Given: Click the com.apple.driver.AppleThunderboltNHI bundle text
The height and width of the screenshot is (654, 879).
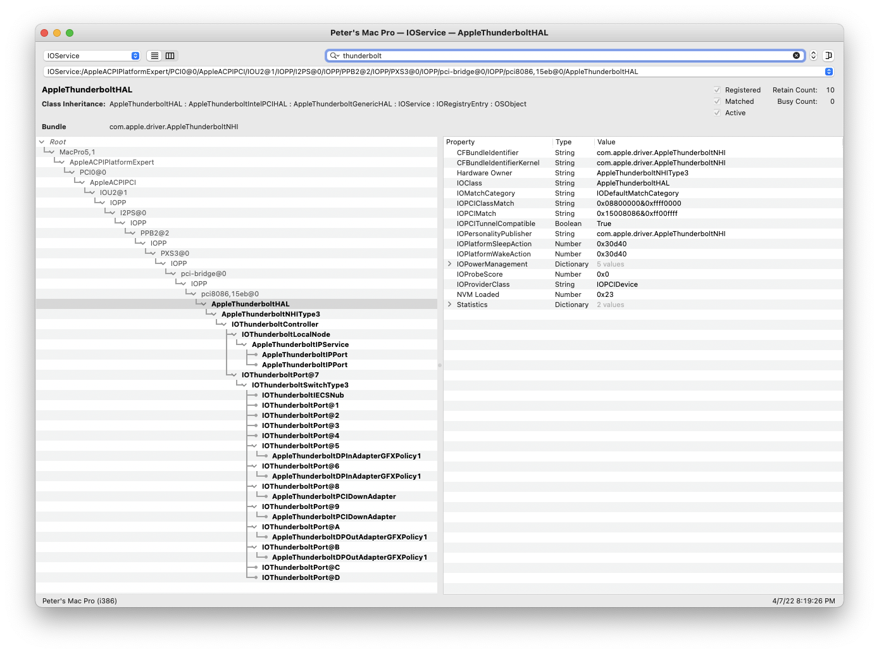Looking at the screenshot, I should pyautogui.click(x=173, y=127).
